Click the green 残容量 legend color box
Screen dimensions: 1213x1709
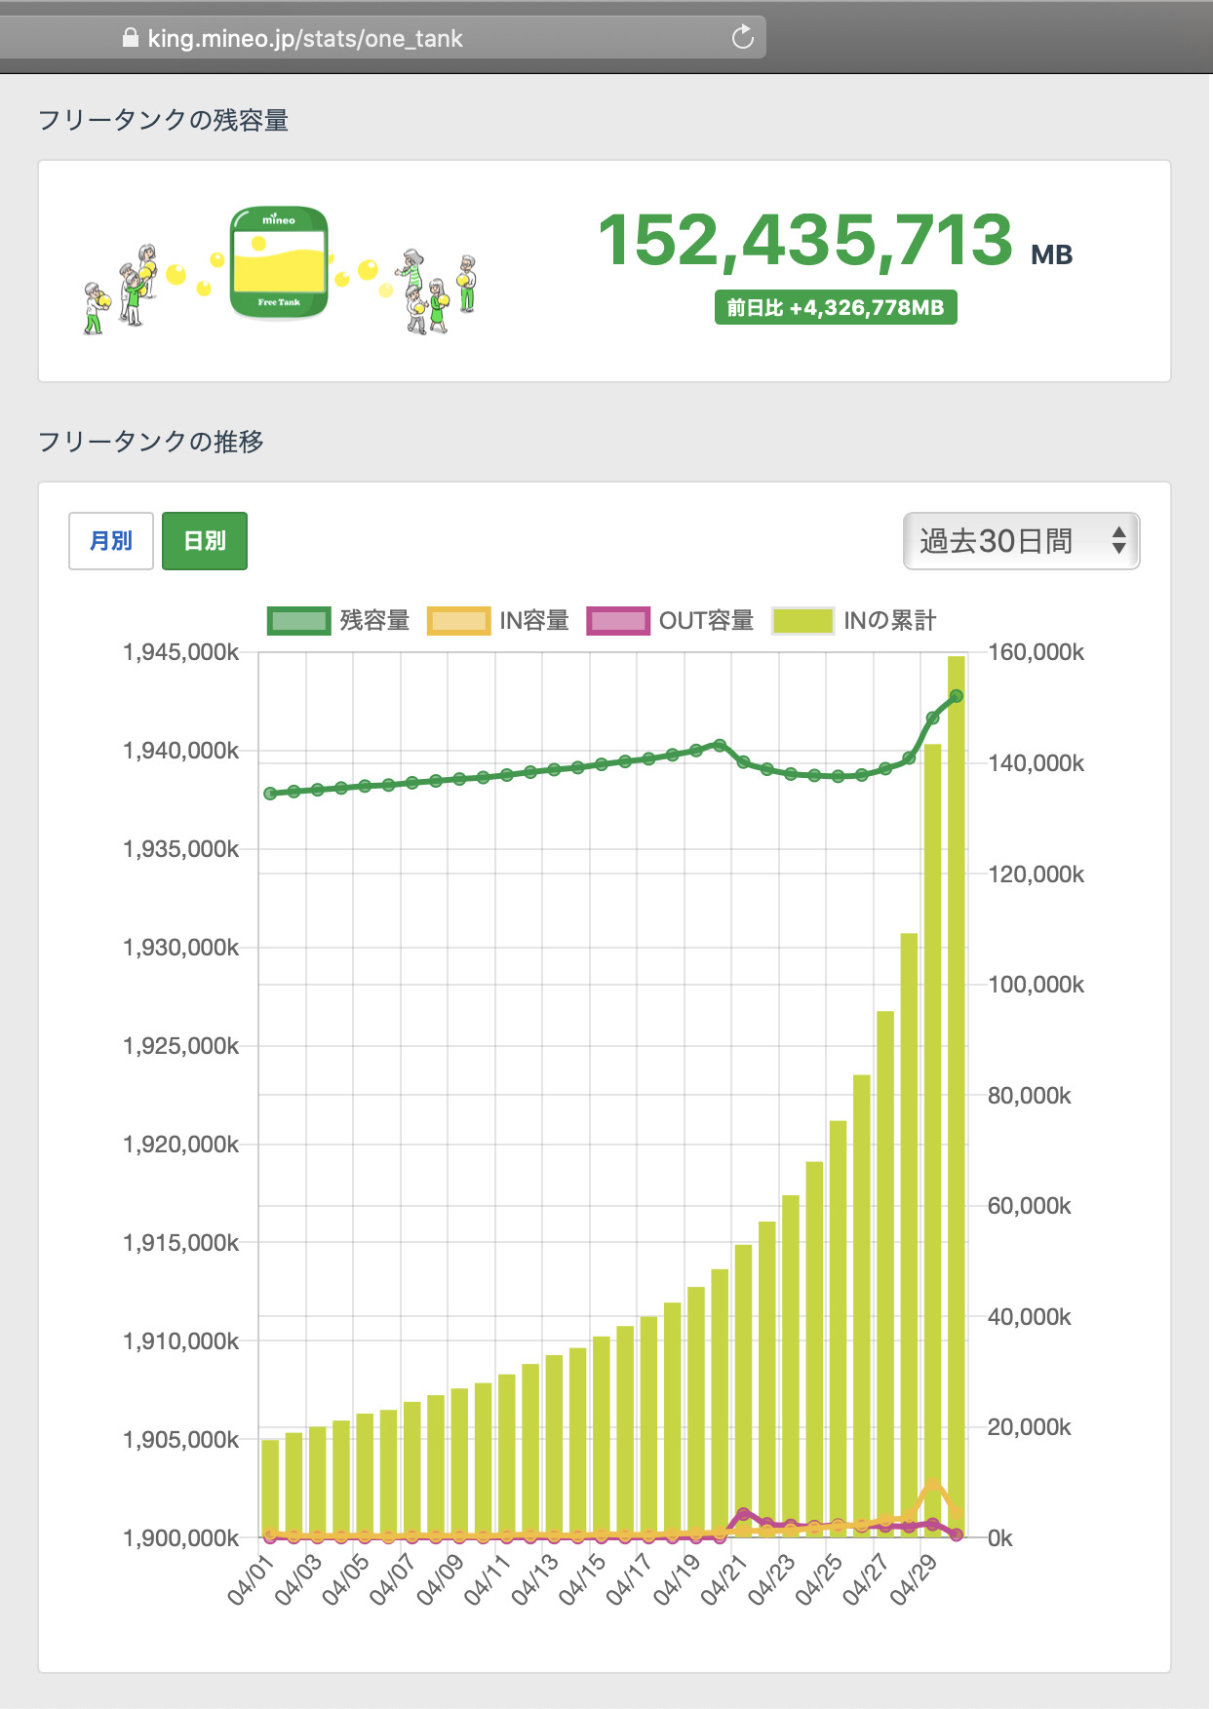tap(299, 621)
